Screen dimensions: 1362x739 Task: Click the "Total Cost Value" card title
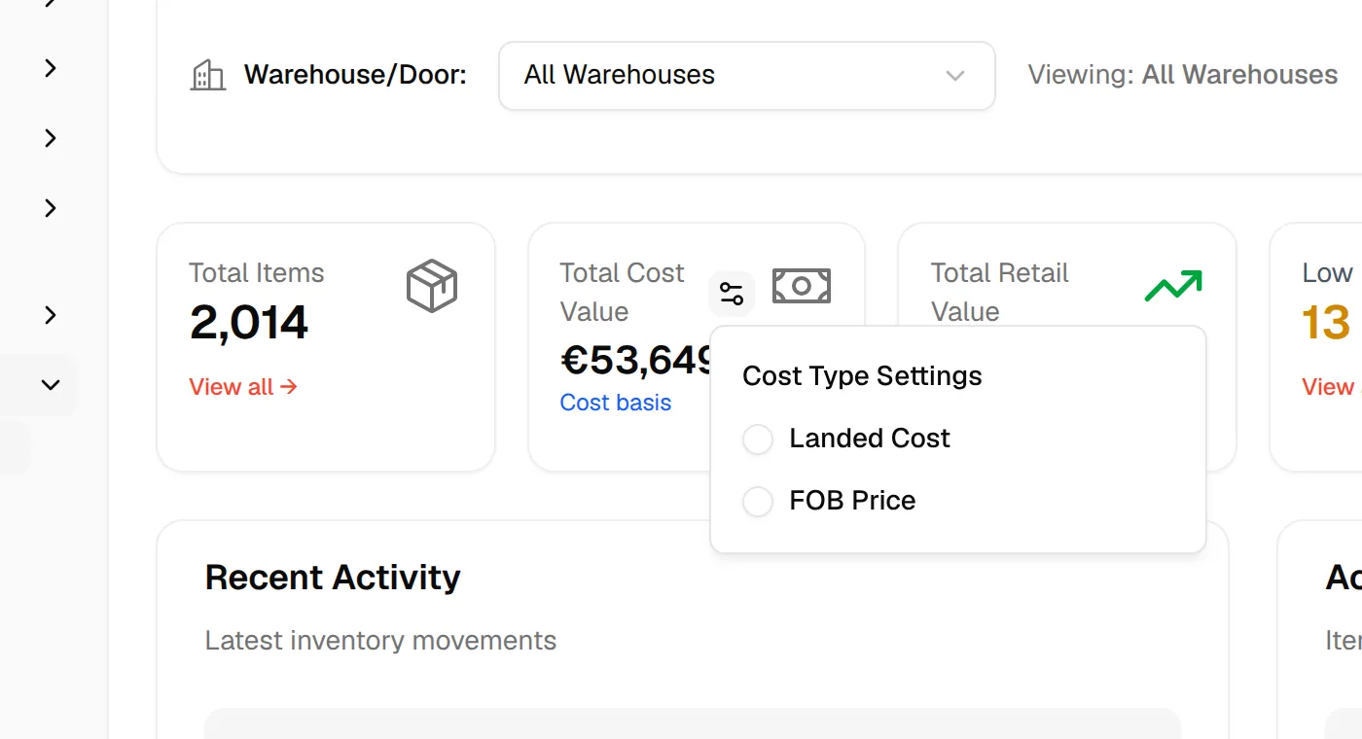(623, 292)
